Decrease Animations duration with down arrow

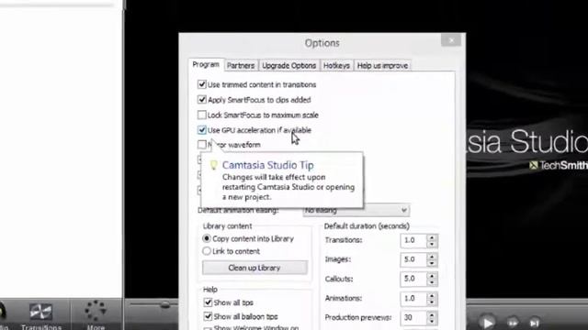(432, 302)
